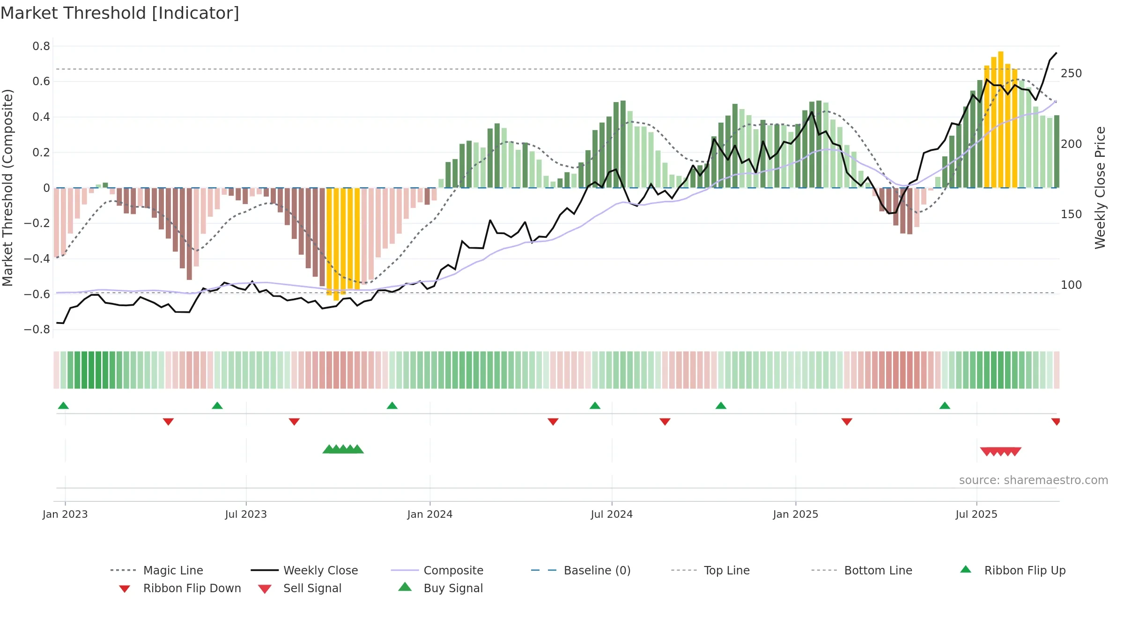This screenshot has height=632, width=1124.
Task: Click the Jan 2023 x-axis label
Action: [x=65, y=514]
